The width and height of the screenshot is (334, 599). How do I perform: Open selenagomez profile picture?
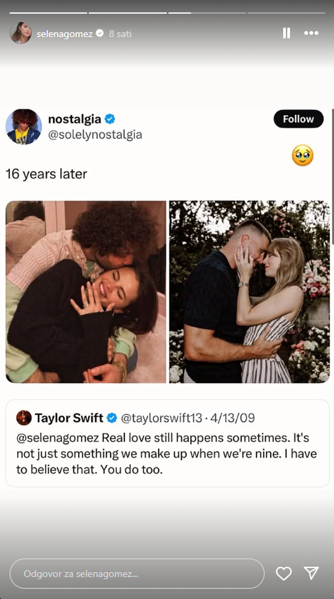click(20, 33)
